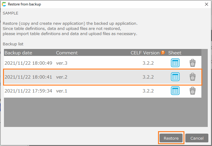Select backup dated 2021/11/22 18:00:41
Screen dimensions: 212x146
click(29, 77)
